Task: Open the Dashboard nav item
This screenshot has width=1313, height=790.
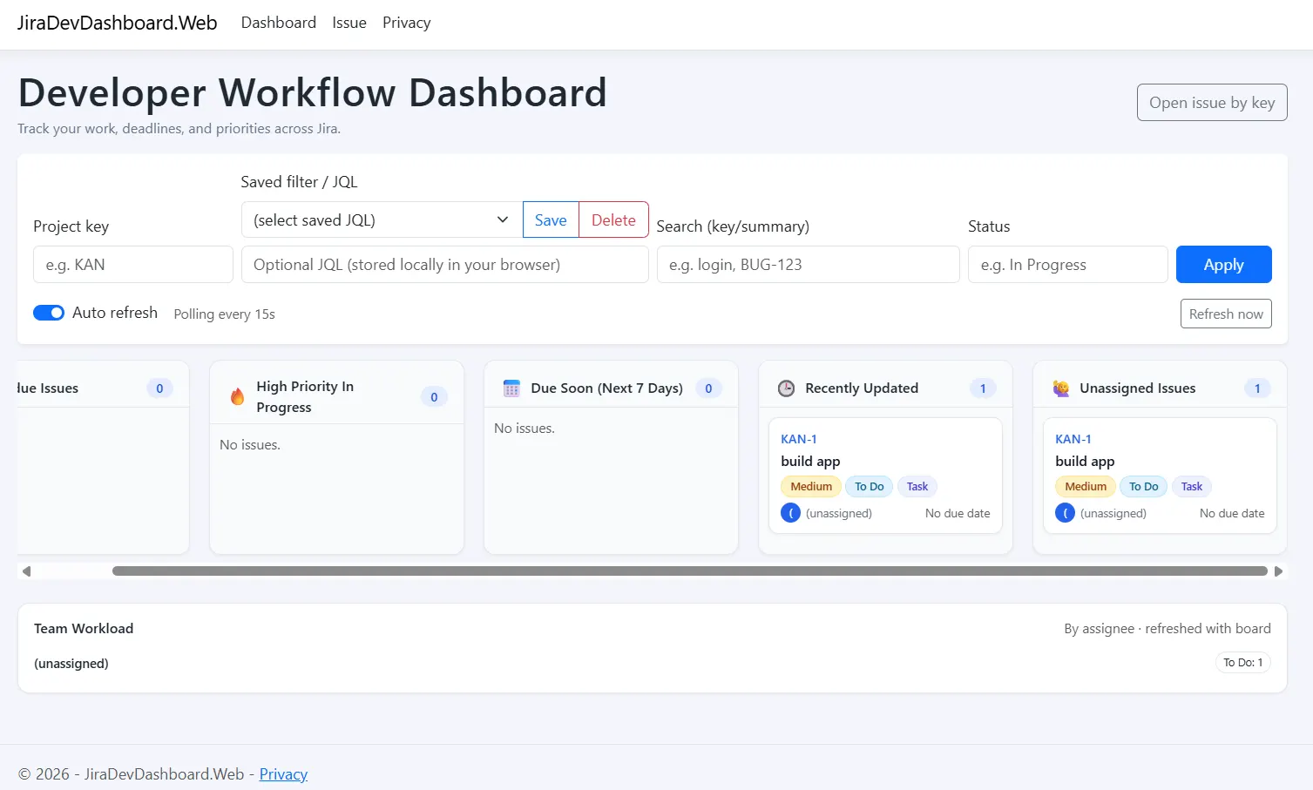Action: 278,23
